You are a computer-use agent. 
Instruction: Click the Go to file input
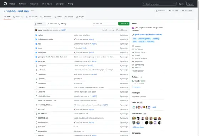tap(104, 24)
